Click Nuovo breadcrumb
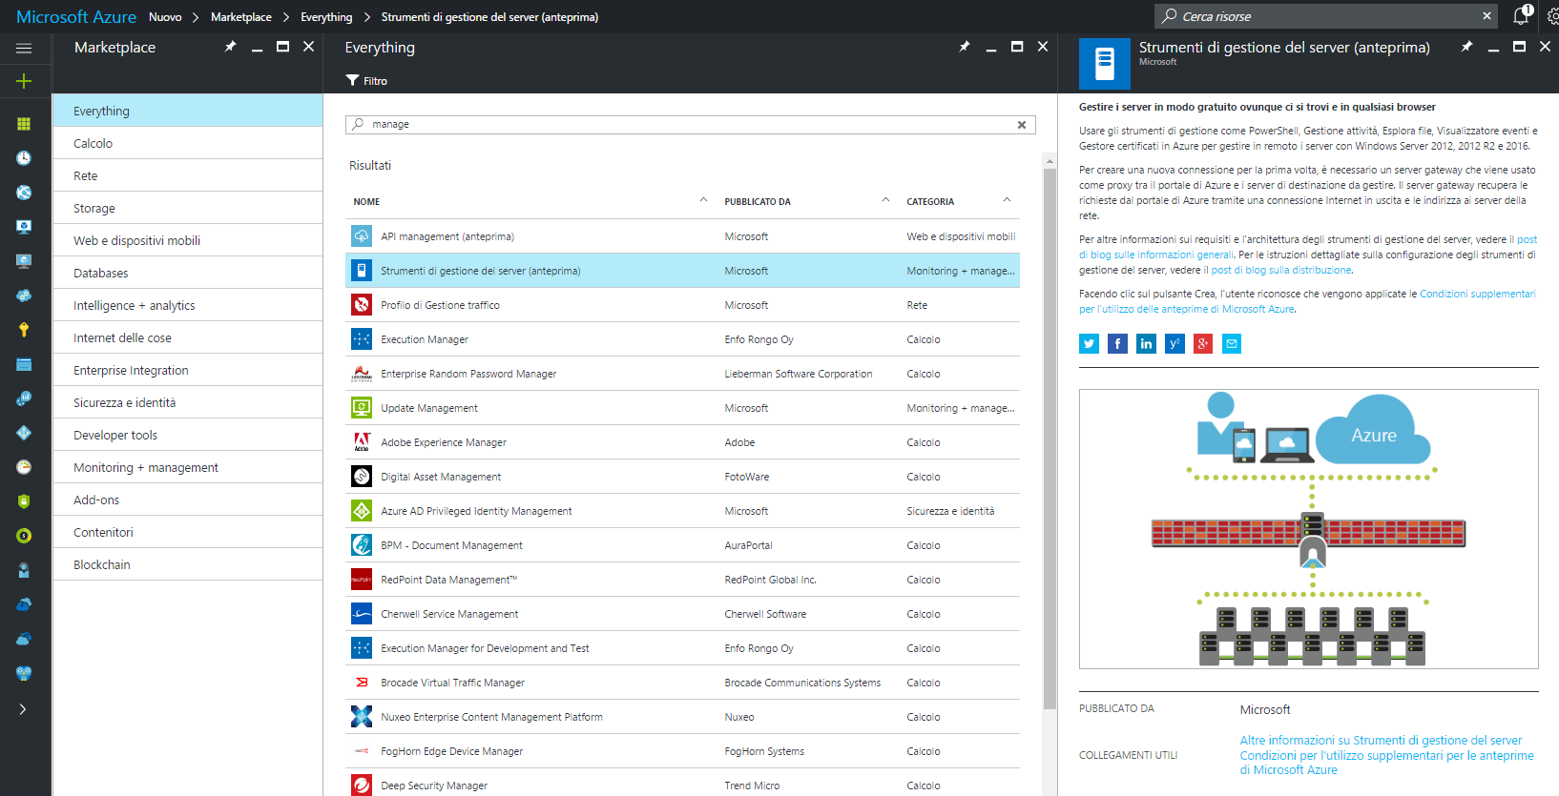Viewport: 1559px width, 796px height. coord(165,17)
